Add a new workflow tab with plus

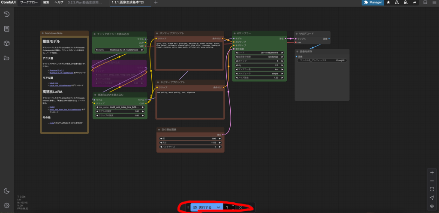point(156,3)
